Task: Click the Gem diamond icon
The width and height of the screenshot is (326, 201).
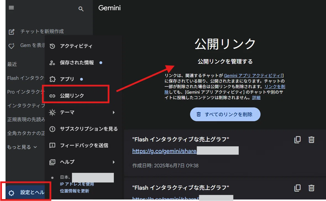Action: (x=11, y=46)
